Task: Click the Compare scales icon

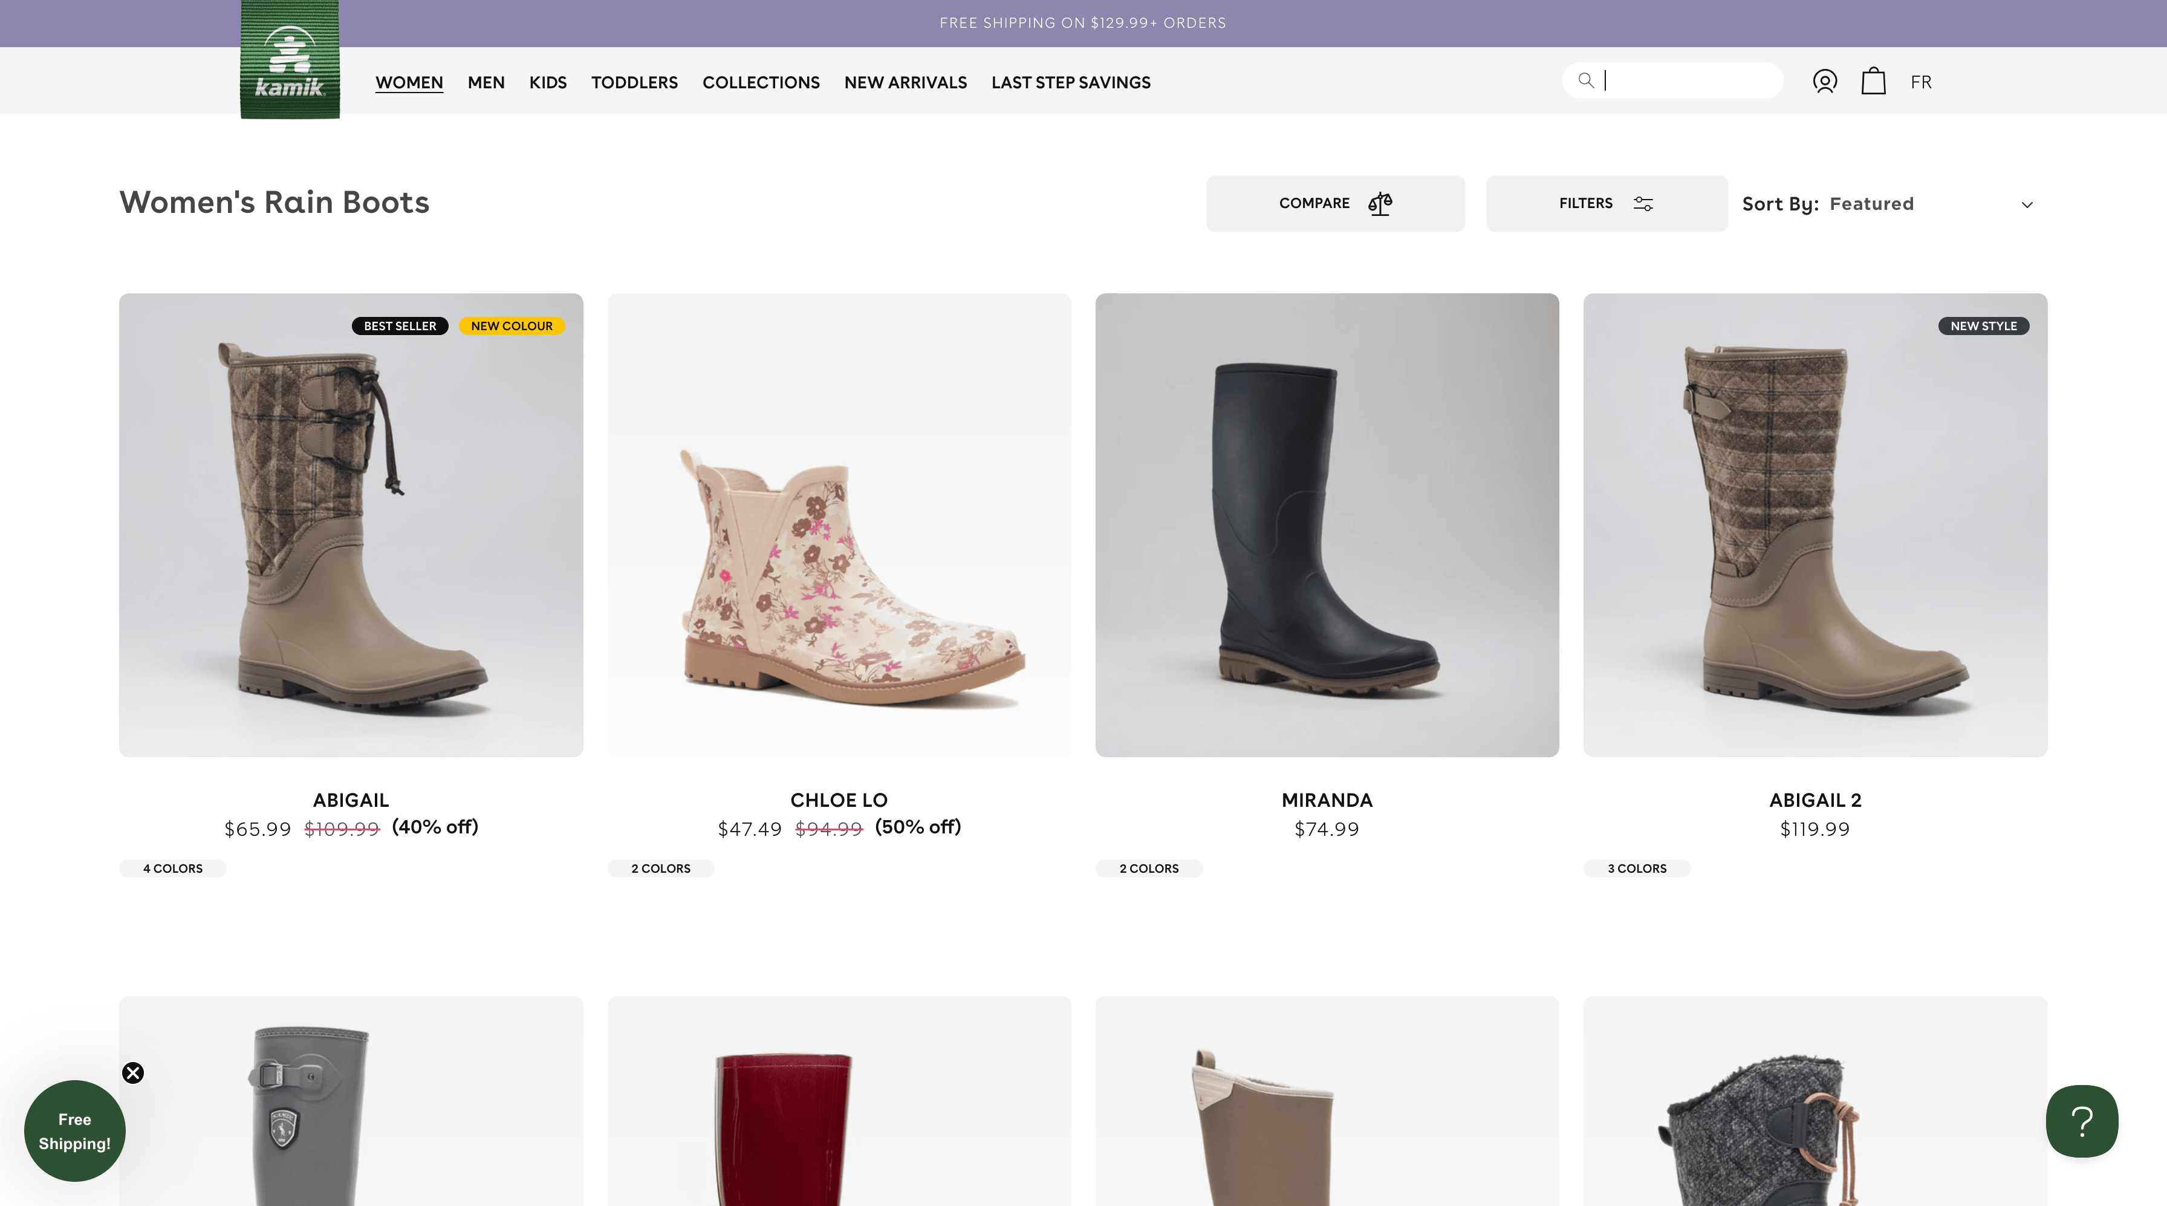Action: point(1380,204)
